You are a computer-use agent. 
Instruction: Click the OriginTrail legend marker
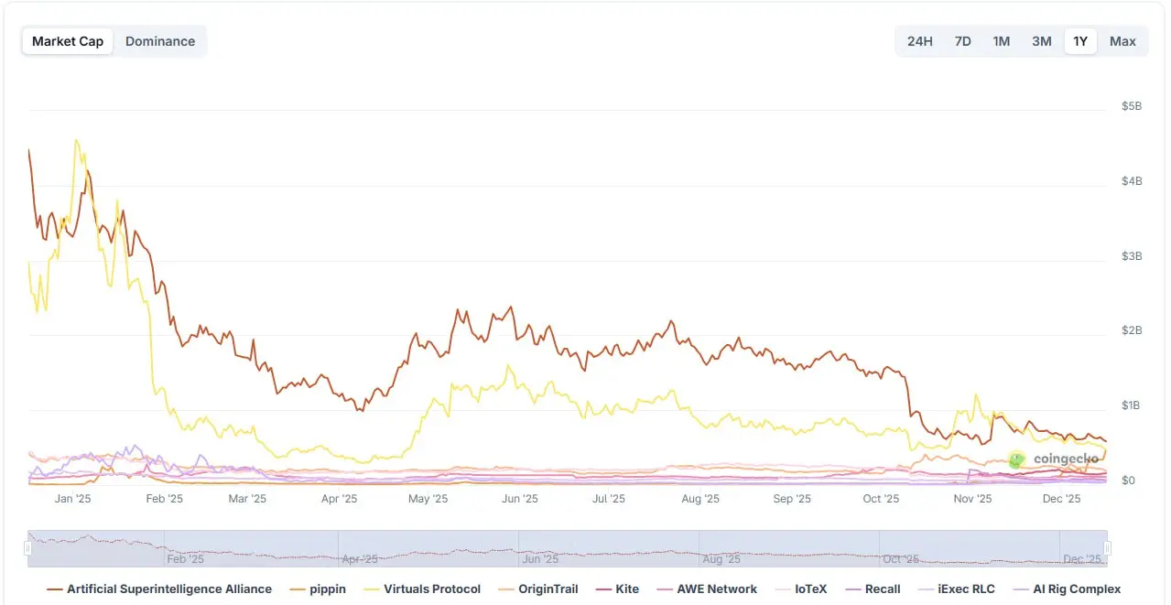tap(508, 589)
